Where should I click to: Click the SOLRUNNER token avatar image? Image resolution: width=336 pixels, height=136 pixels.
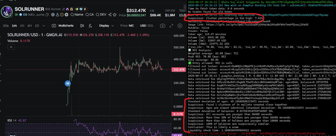(x=7, y=12)
